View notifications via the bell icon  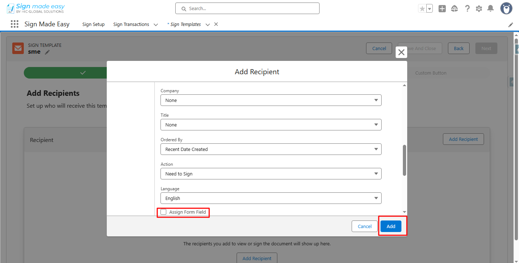(490, 8)
